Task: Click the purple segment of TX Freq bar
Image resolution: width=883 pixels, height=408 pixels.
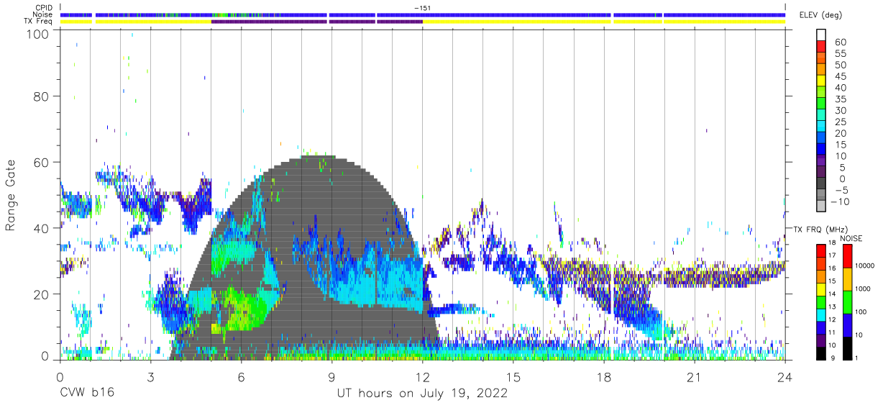Action: point(316,22)
